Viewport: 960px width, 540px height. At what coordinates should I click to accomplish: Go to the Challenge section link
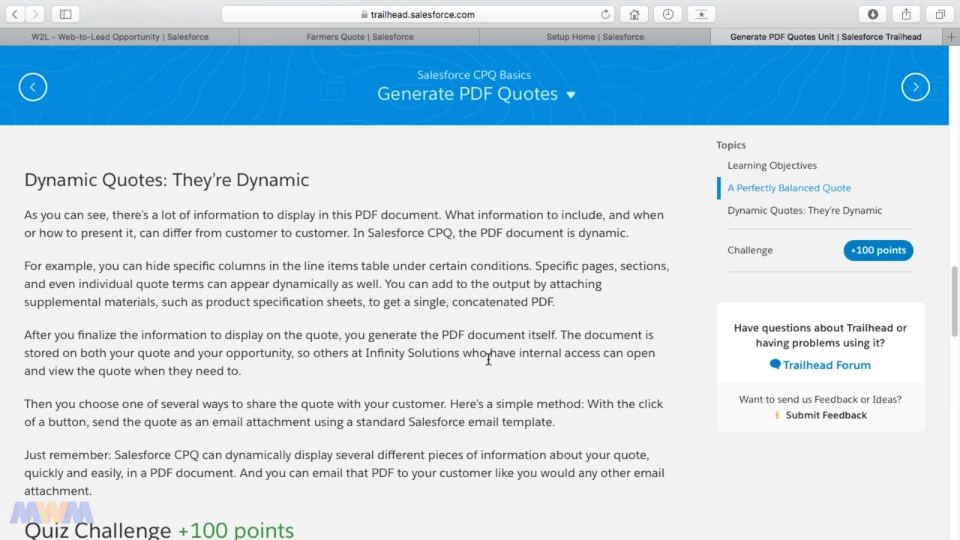(x=750, y=250)
